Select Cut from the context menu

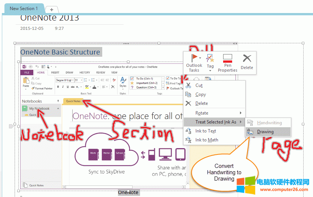pyautogui.click(x=199, y=85)
